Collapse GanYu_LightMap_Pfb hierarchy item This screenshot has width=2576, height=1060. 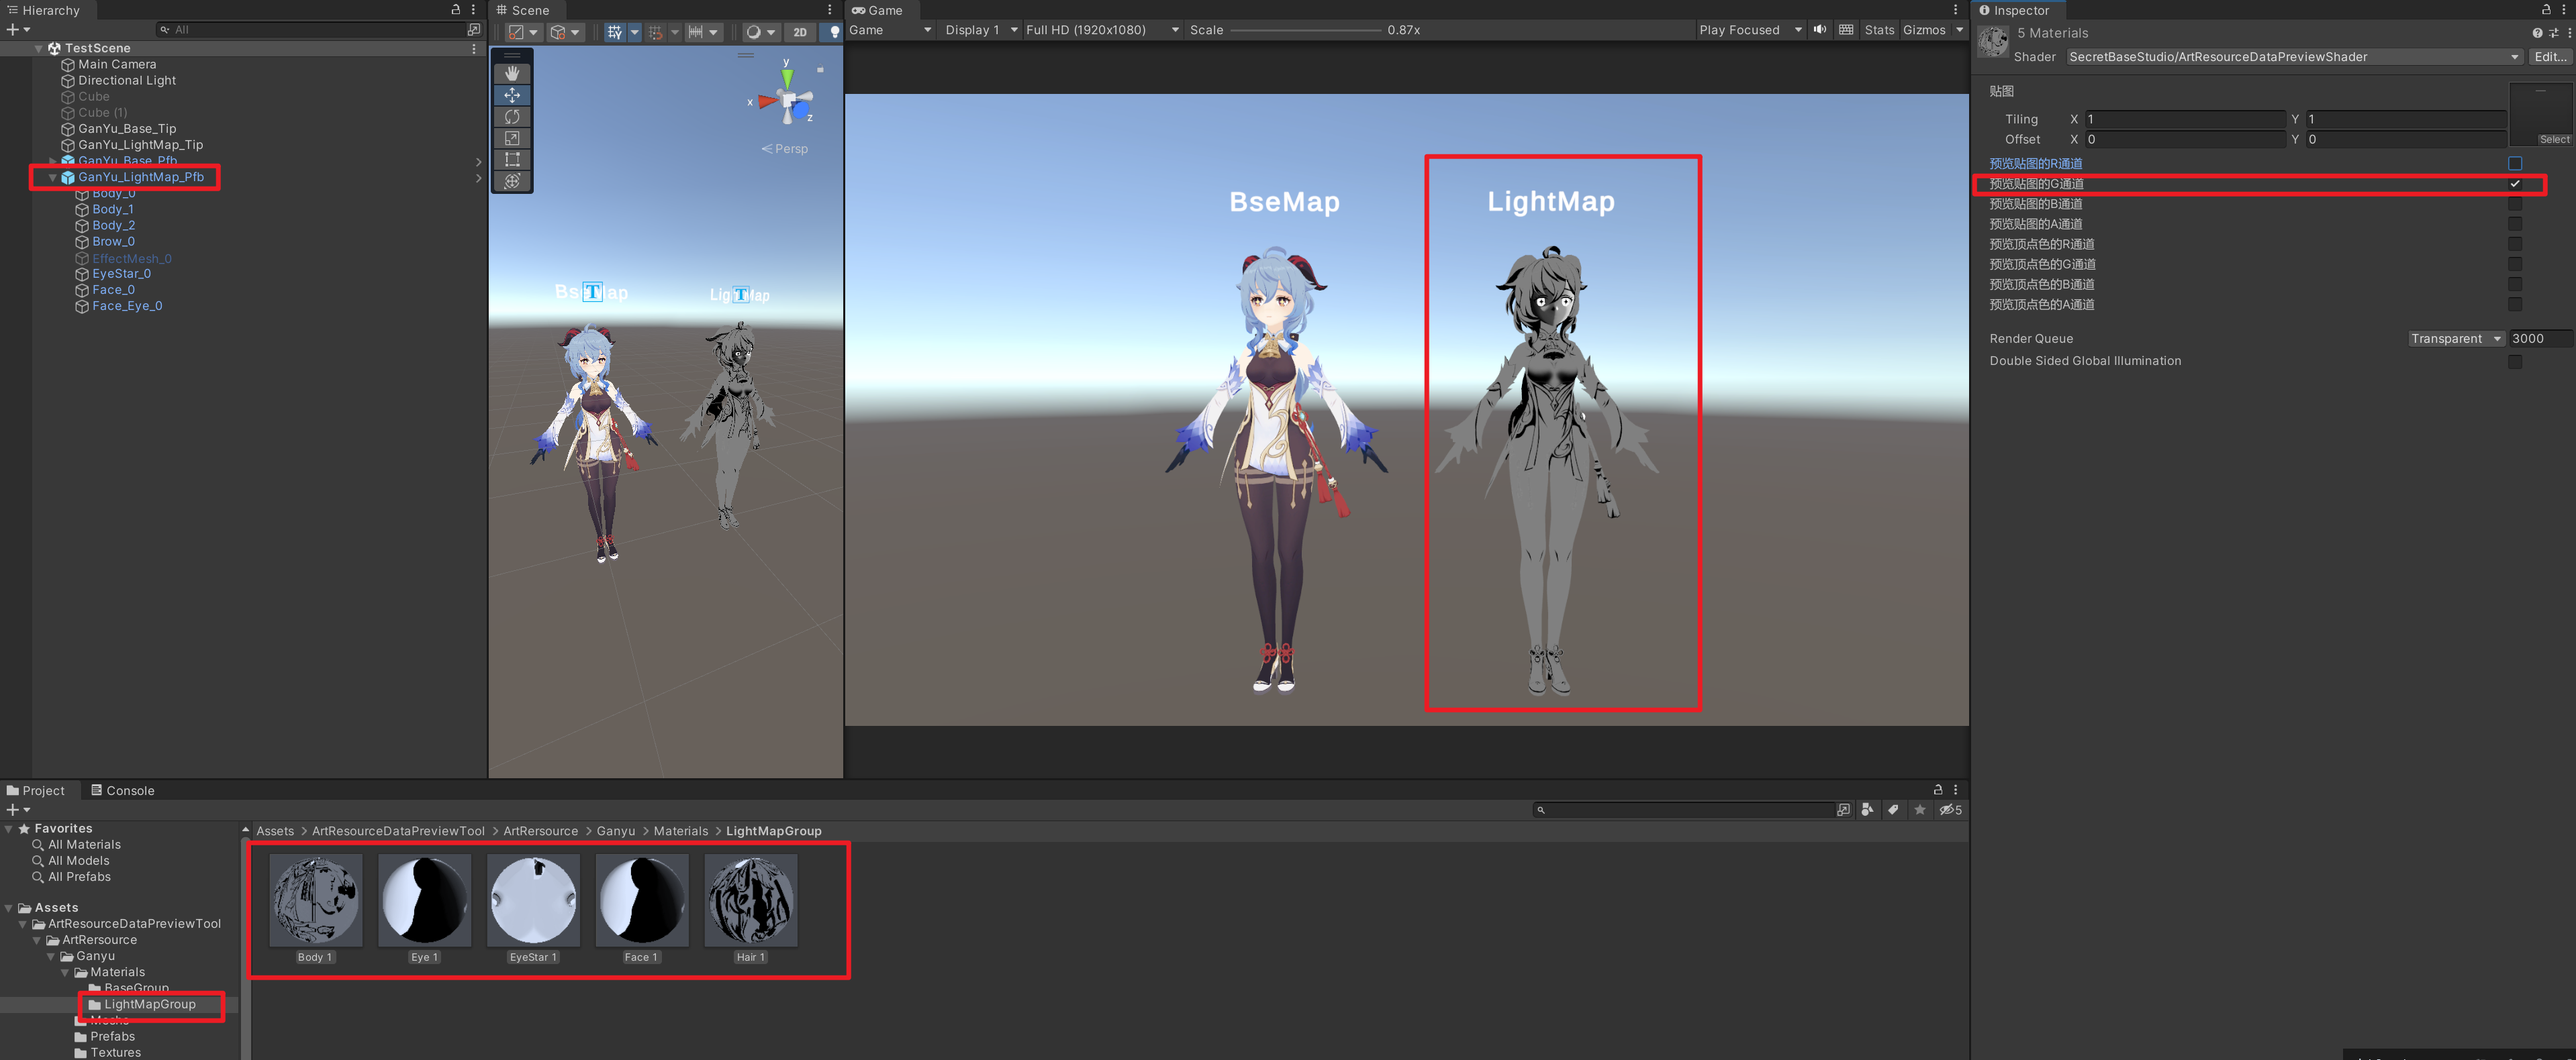pos(53,177)
